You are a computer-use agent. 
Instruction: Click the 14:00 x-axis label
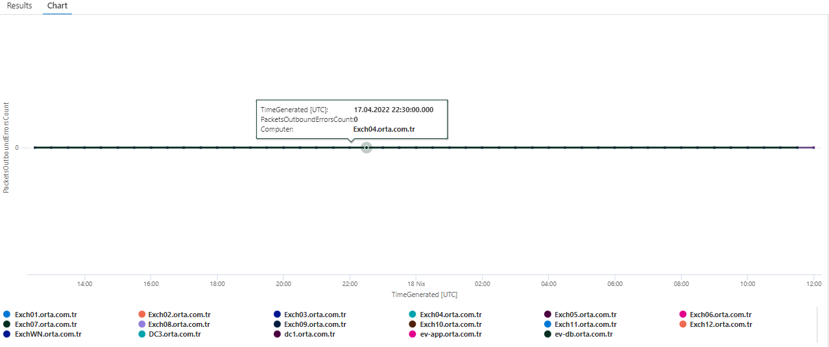click(84, 284)
